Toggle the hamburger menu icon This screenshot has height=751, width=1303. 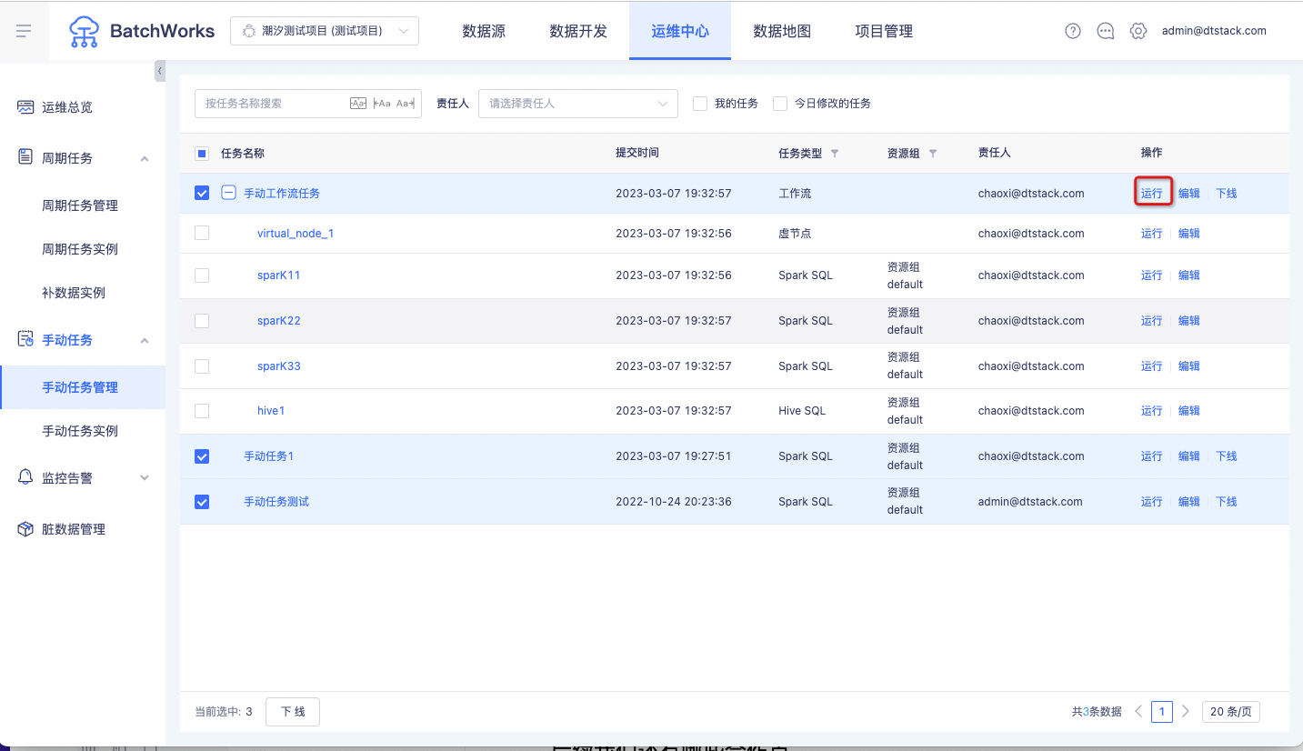tap(24, 31)
